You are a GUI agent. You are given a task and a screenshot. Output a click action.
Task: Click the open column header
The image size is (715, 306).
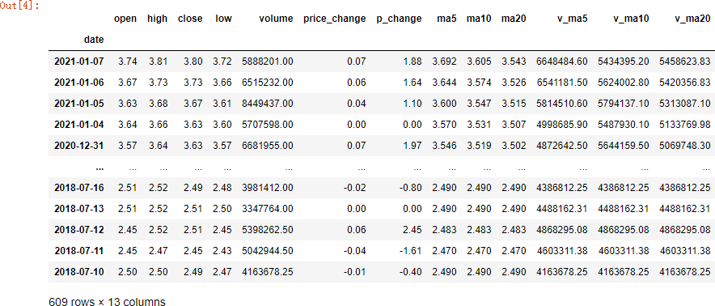[125, 19]
